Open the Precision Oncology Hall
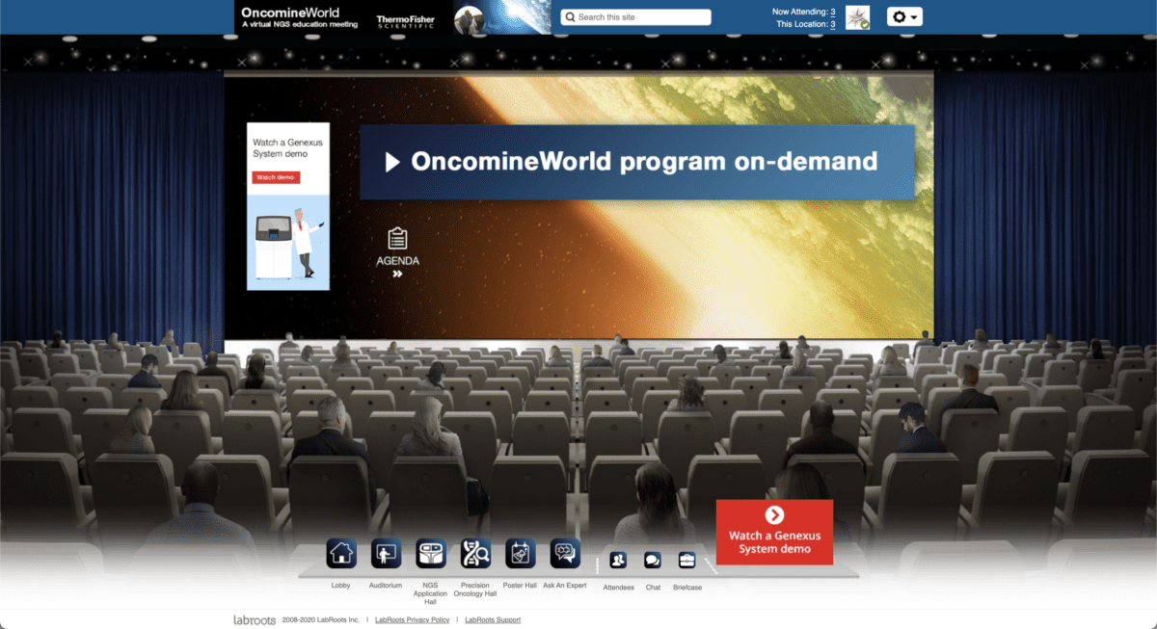 [474, 553]
